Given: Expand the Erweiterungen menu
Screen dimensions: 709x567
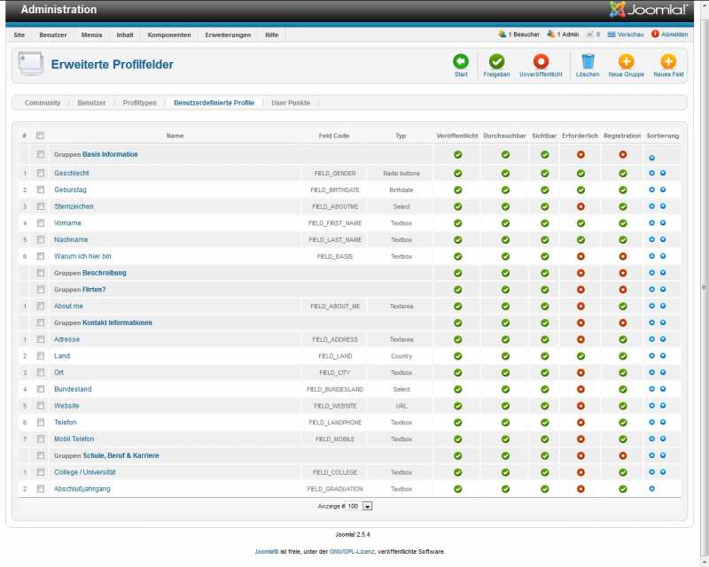Looking at the screenshot, I should pos(227,35).
